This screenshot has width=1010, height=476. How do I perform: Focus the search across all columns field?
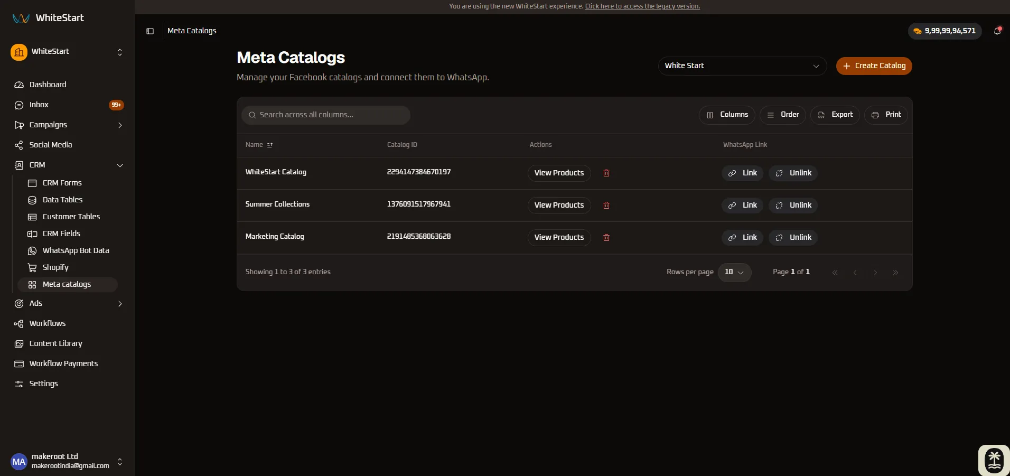click(x=326, y=115)
